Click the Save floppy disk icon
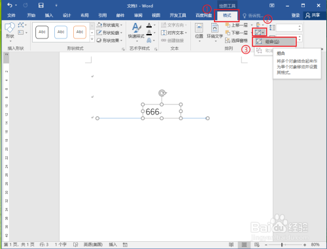This screenshot has width=327, height=249. pyautogui.click(x=41, y=5)
